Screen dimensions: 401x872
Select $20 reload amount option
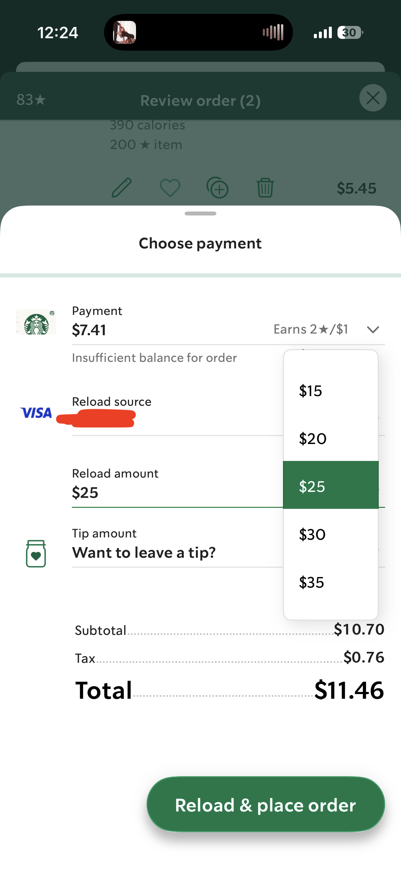click(330, 439)
